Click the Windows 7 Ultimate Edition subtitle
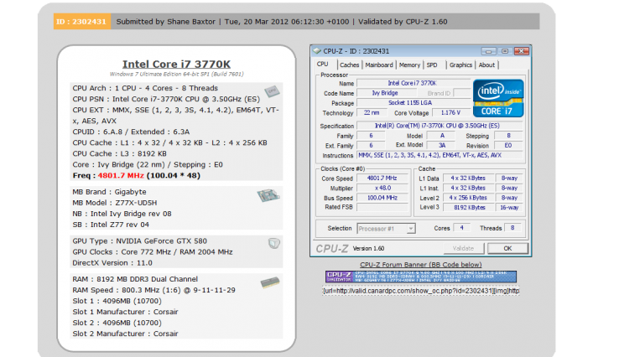Image resolution: width=619 pixels, height=357 pixels. pos(176,74)
